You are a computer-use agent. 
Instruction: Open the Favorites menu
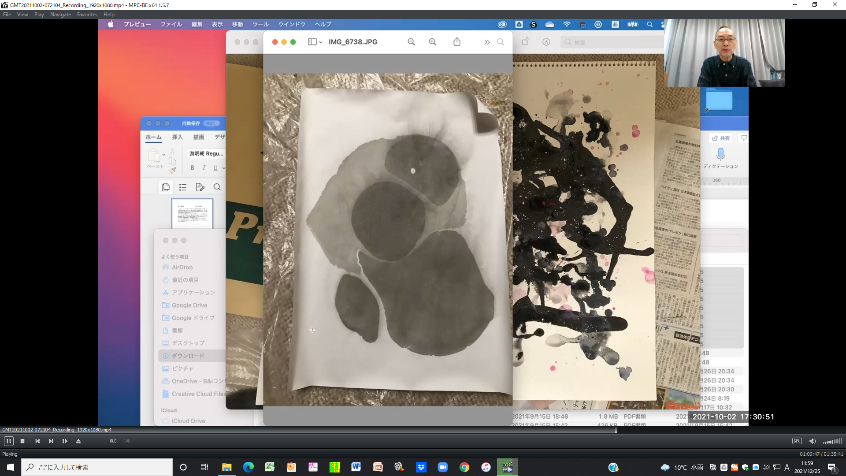[87, 15]
